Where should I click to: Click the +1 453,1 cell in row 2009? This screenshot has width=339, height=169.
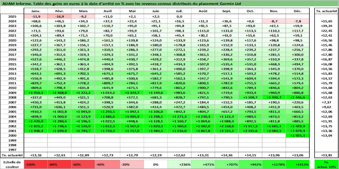pos(36,93)
